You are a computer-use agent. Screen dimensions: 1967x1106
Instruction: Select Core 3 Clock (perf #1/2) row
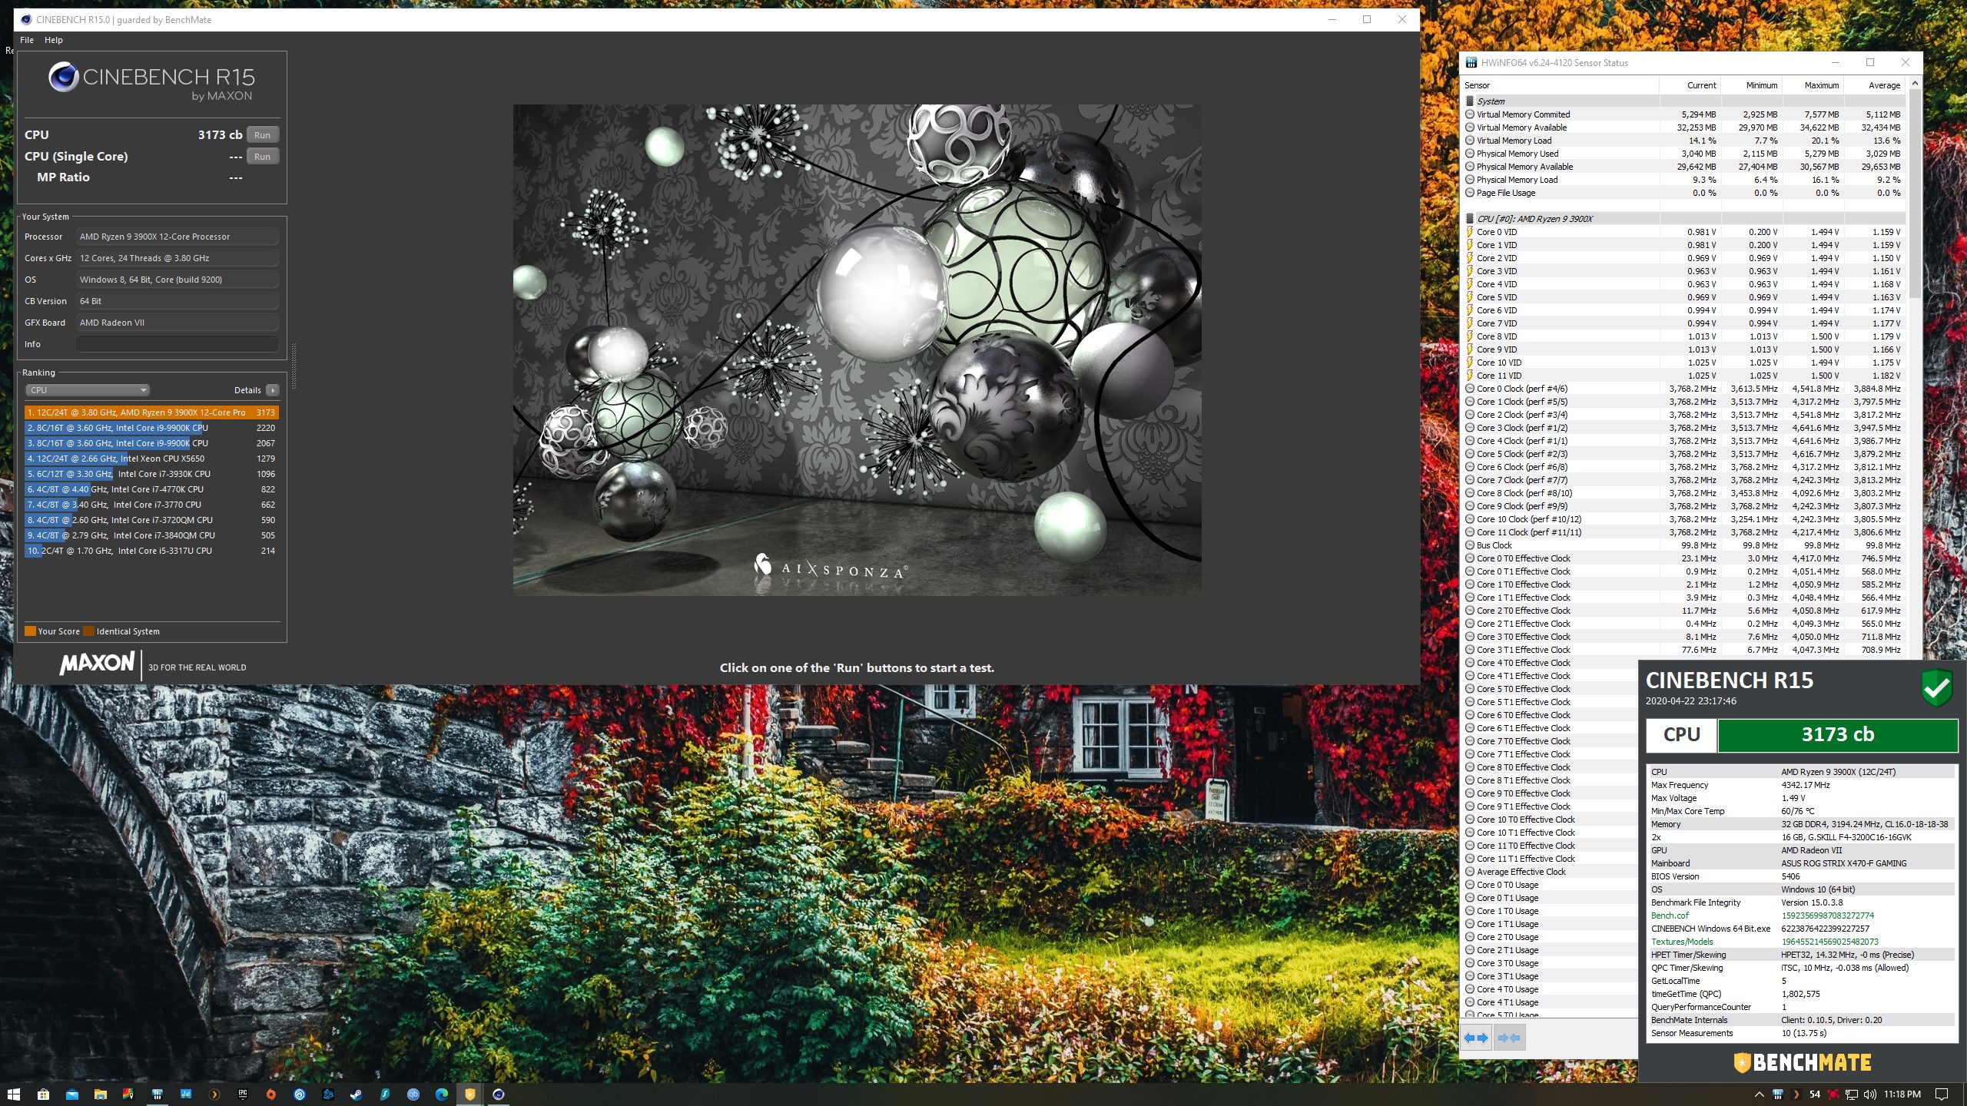click(x=1684, y=428)
